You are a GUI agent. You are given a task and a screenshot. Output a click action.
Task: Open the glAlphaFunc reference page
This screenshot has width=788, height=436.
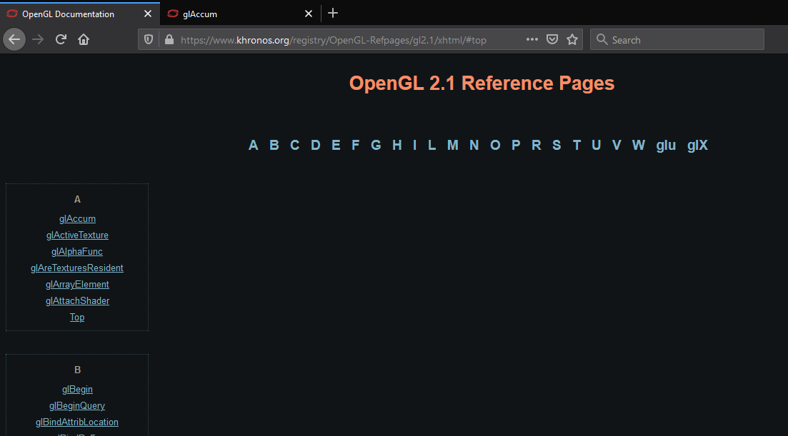(77, 252)
